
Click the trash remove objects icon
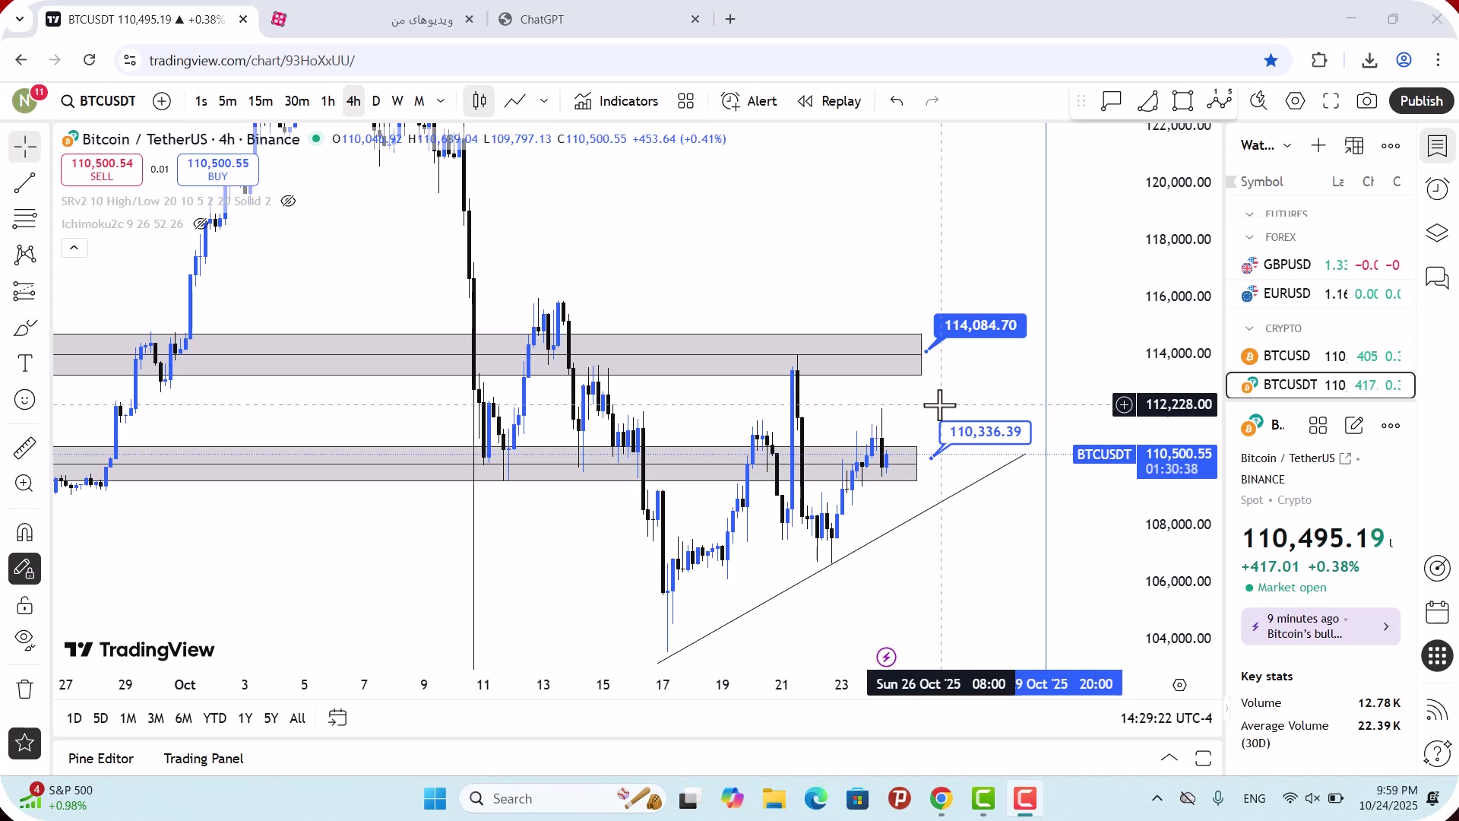[x=24, y=689]
